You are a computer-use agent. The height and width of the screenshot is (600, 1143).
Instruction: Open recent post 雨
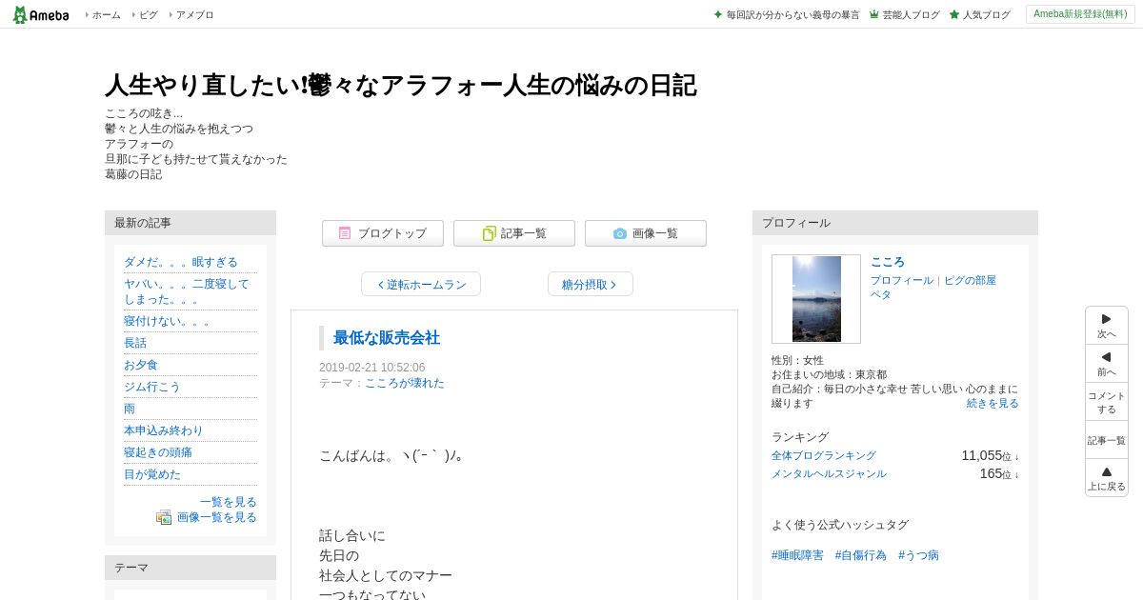(x=130, y=409)
